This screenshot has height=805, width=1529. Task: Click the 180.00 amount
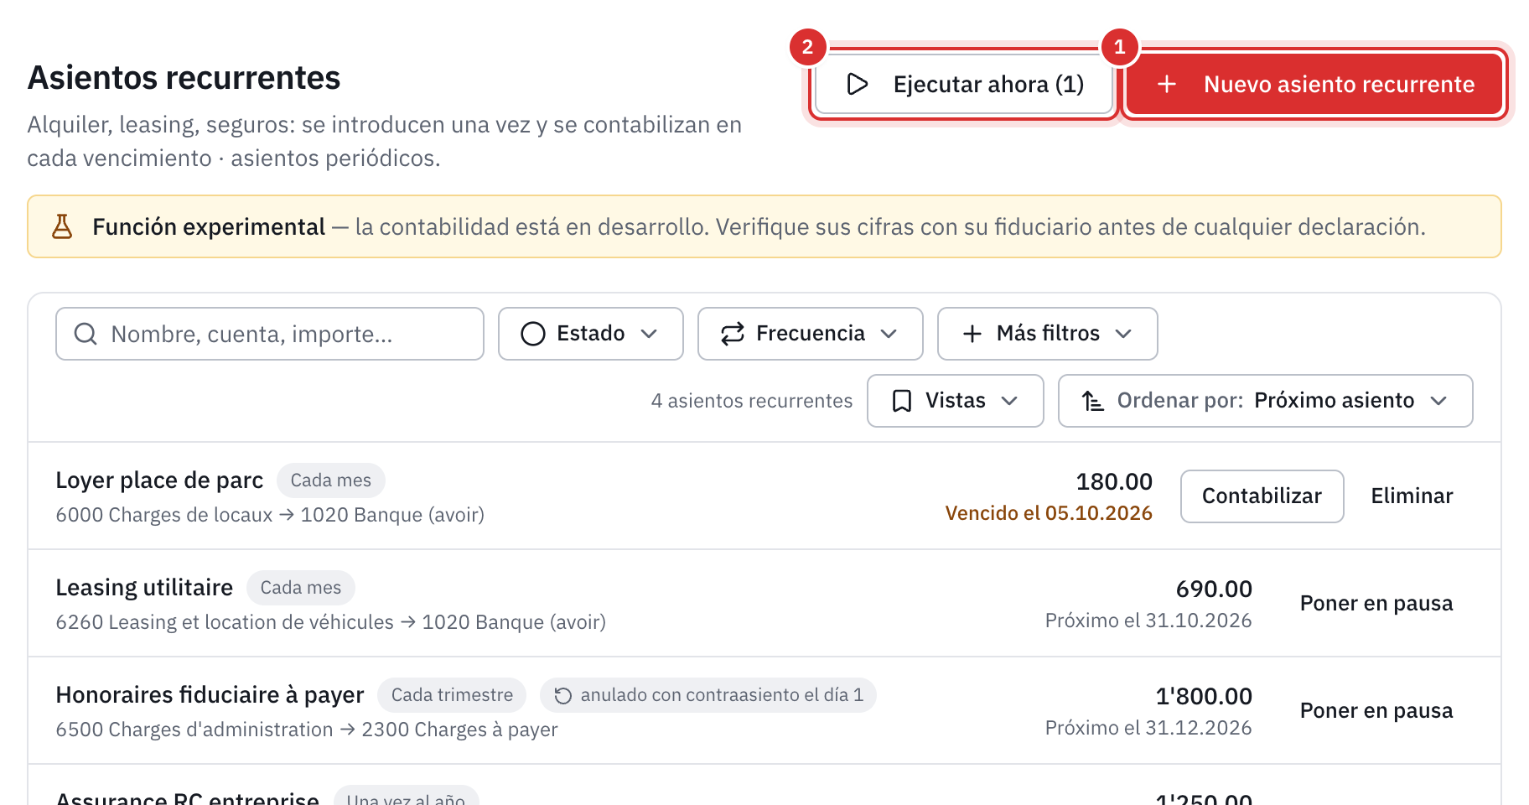(x=1114, y=481)
